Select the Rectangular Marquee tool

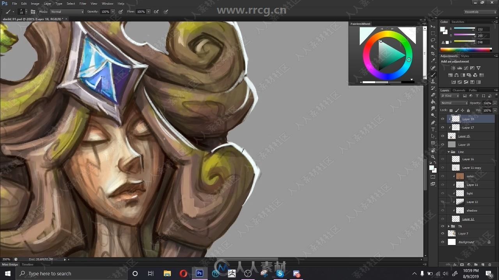433,33
